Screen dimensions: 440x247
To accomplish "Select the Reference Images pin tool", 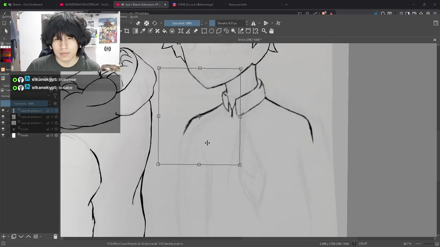I will coord(196,31).
